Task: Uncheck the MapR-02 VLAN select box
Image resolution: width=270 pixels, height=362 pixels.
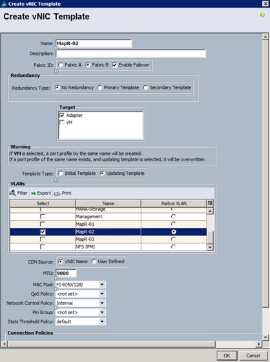Action: click(x=43, y=232)
